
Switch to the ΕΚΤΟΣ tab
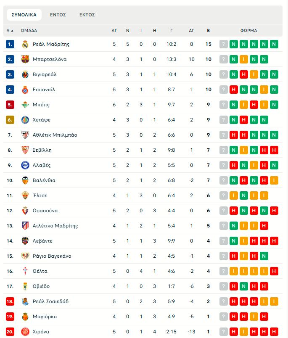click(87, 15)
